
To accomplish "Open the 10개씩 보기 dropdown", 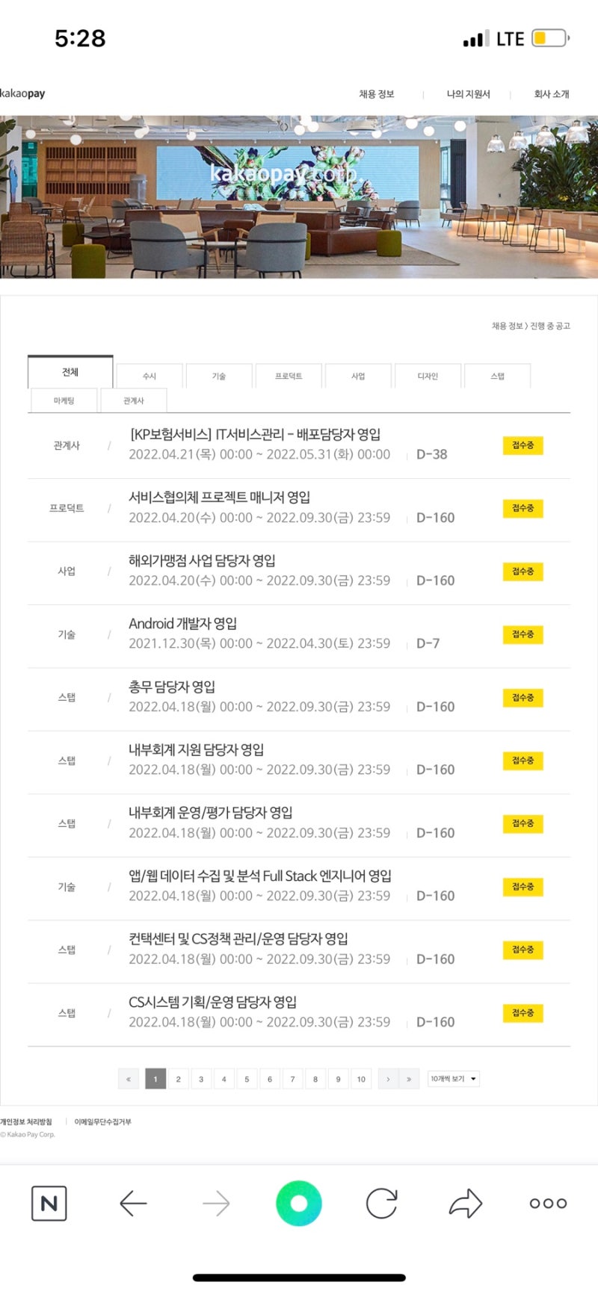I will pyautogui.click(x=453, y=1079).
